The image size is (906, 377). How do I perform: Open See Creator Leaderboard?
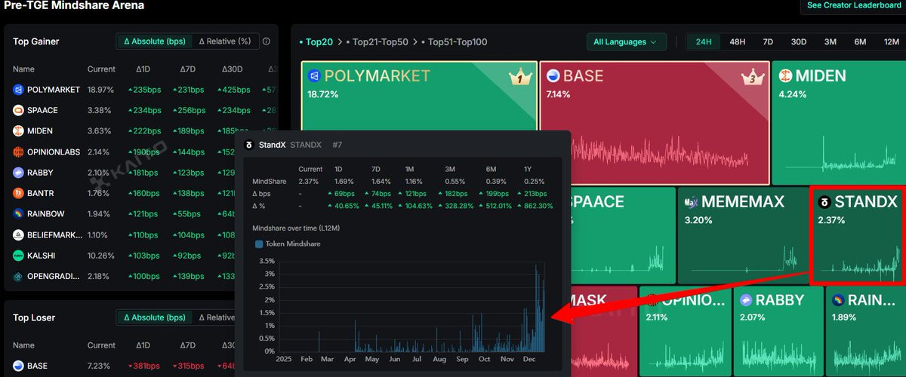pos(853,5)
